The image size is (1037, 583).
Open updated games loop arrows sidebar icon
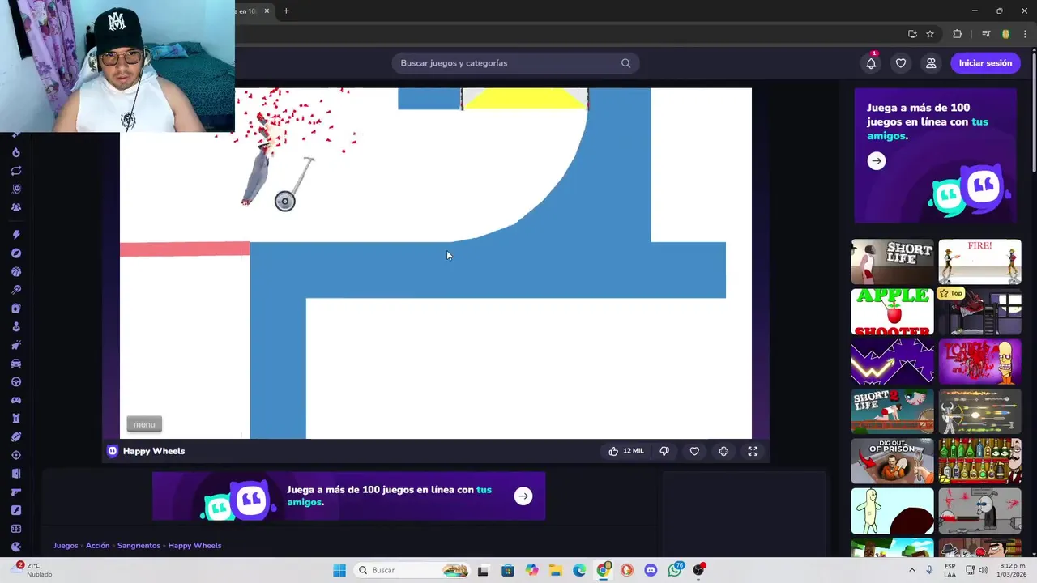click(16, 171)
